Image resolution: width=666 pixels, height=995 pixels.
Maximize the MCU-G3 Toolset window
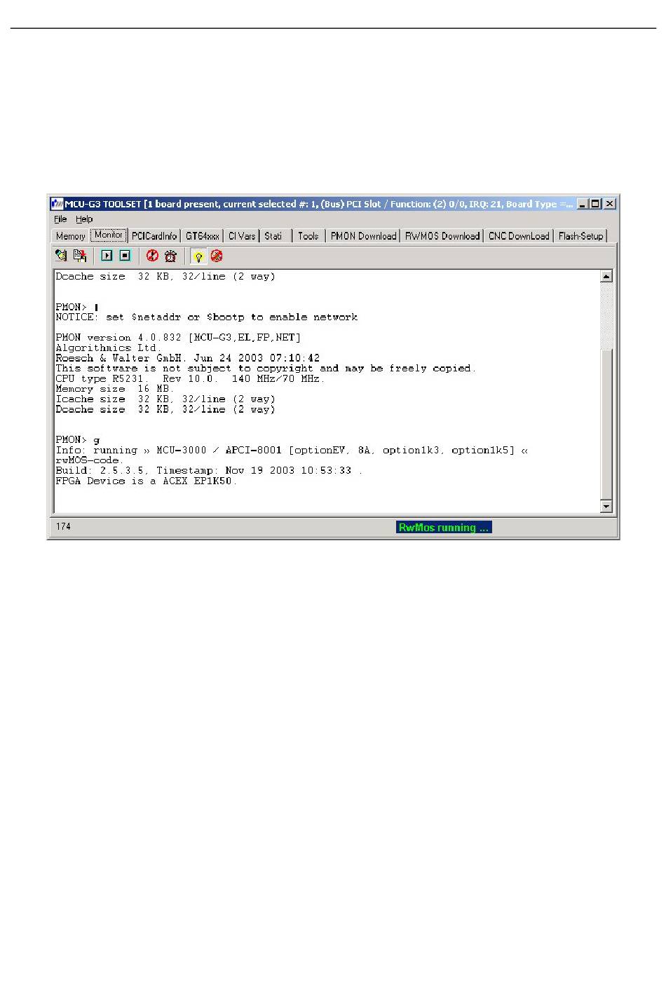click(x=595, y=204)
